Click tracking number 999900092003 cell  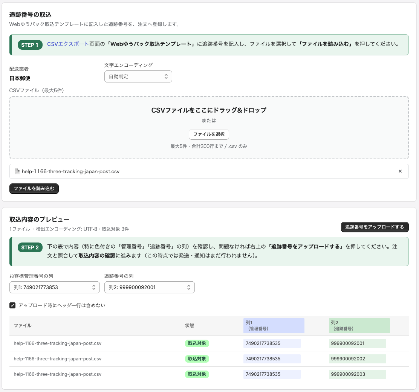click(x=357, y=374)
